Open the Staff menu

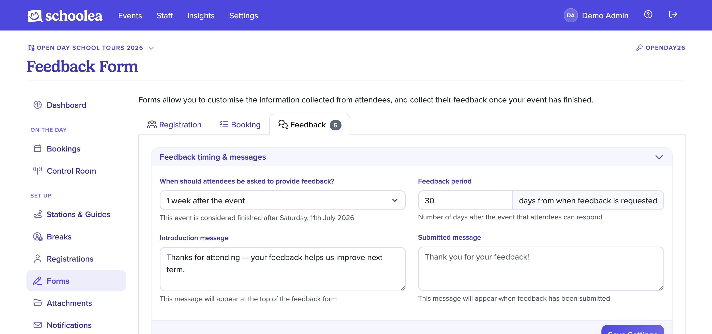165,16
